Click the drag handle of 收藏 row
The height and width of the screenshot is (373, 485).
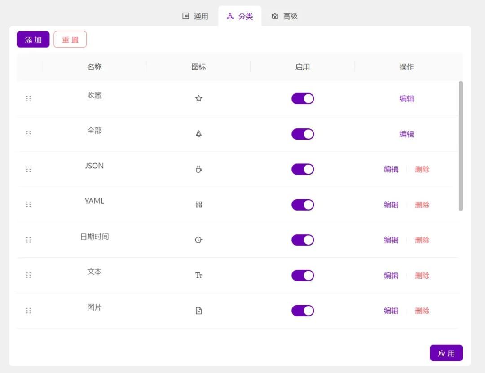click(29, 99)
